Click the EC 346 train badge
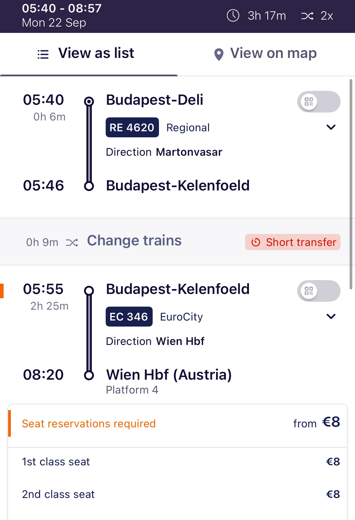The width and height of the screenshot is (355, 520). tap(129, 317)
